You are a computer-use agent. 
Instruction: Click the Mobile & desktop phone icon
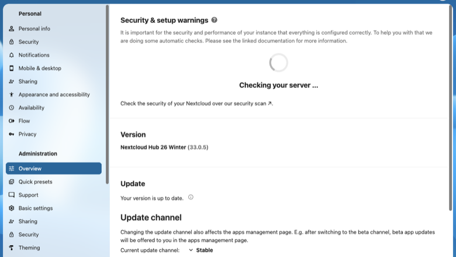click(x=11, y=68)
